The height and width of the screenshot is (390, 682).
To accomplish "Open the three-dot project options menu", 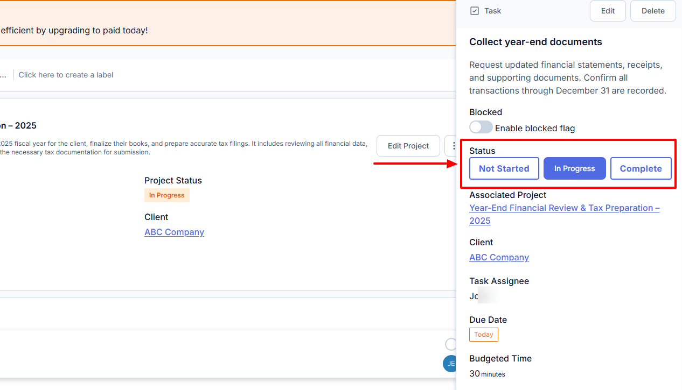I will point(454,145).
